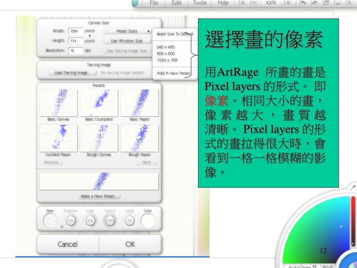Viewport: 357px width, 268px height.
Task: Click the 100% zoom level display
Action: coord(271,3)
